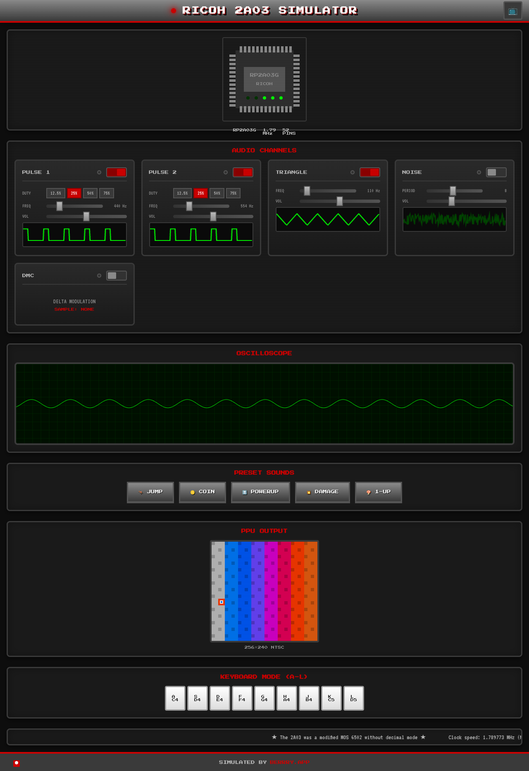Click the Noise period slider thumb
Screen dimensions: 529x771
coord(453,190)
